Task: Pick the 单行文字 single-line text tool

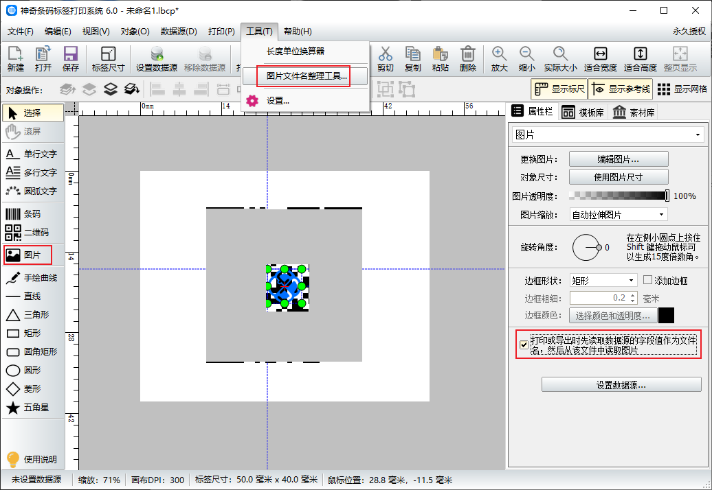Action: [x=33, y=154]
